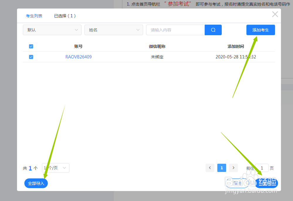Viewport: 293px width, 201px height.
Task: Select page 1 in the pagination bar
Action: [x=221, y=168]
